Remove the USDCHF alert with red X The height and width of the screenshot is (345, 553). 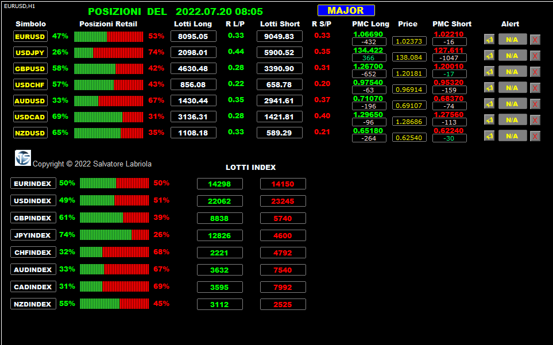(x=535, y=88)
